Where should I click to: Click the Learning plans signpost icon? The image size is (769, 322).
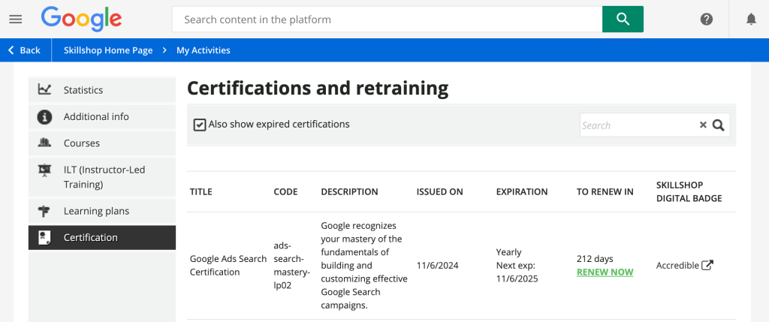44,211
